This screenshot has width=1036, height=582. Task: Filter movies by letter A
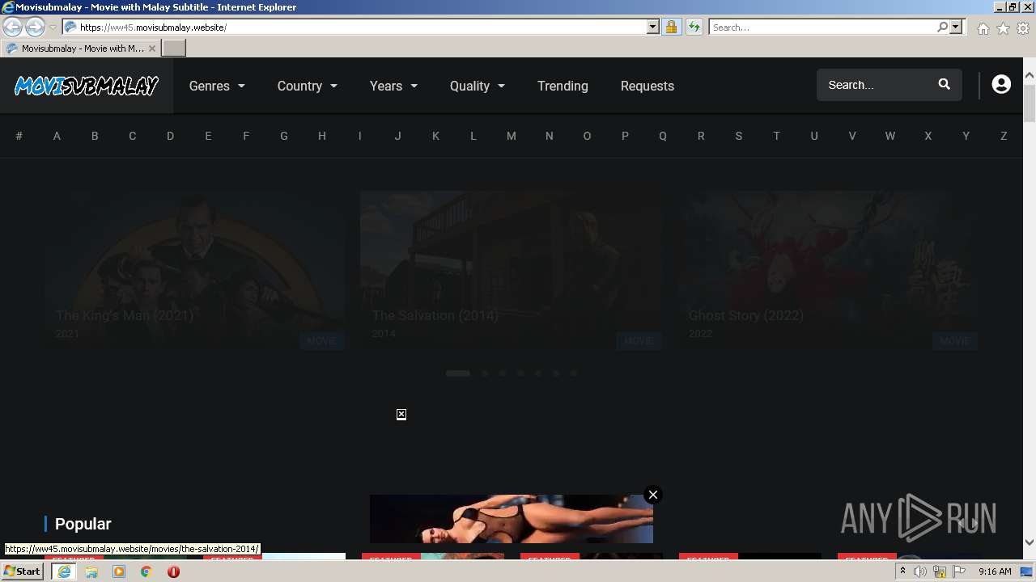(x=57, y=136)
